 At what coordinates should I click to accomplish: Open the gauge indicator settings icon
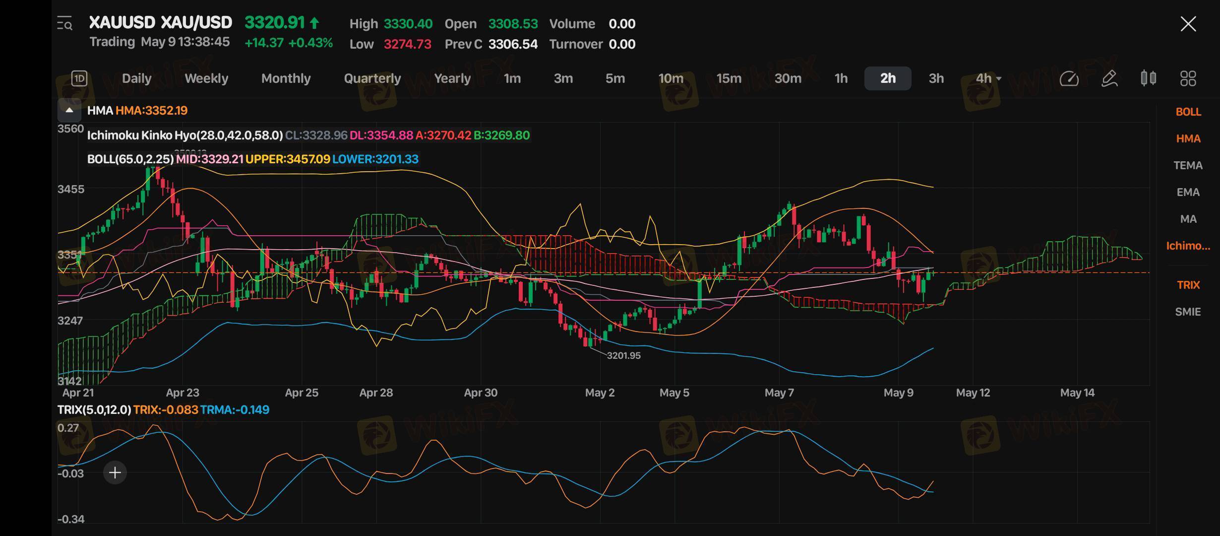click(x=1069, y=78)
